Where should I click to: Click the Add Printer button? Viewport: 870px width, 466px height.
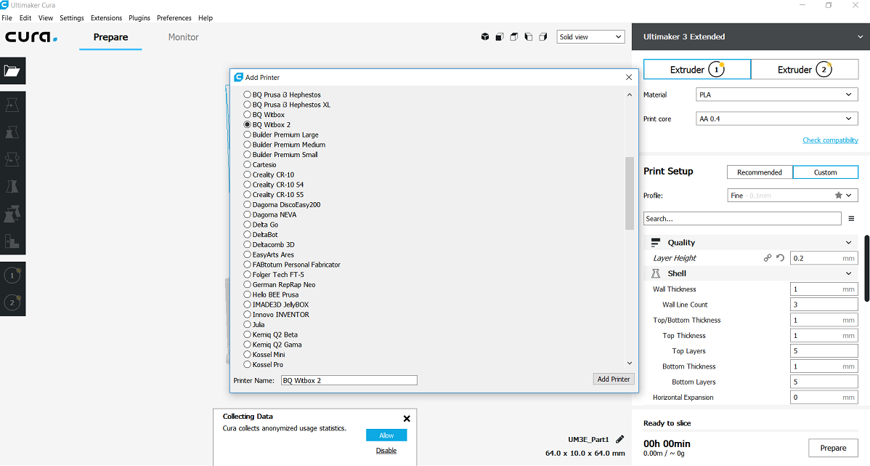pos(613,379)
